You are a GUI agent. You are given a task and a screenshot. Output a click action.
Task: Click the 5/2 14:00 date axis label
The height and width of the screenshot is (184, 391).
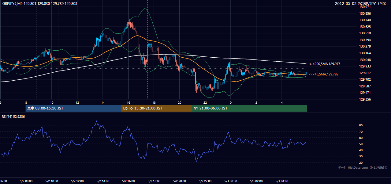[102, 181]
